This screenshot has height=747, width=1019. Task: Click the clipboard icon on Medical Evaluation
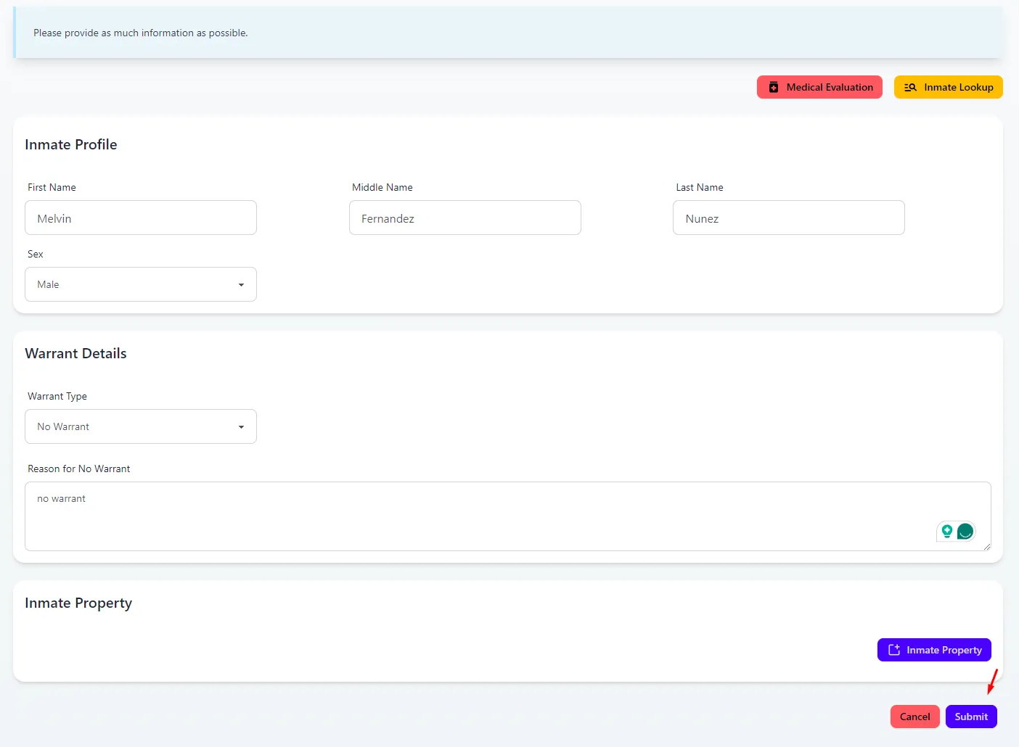click(774, 87)
